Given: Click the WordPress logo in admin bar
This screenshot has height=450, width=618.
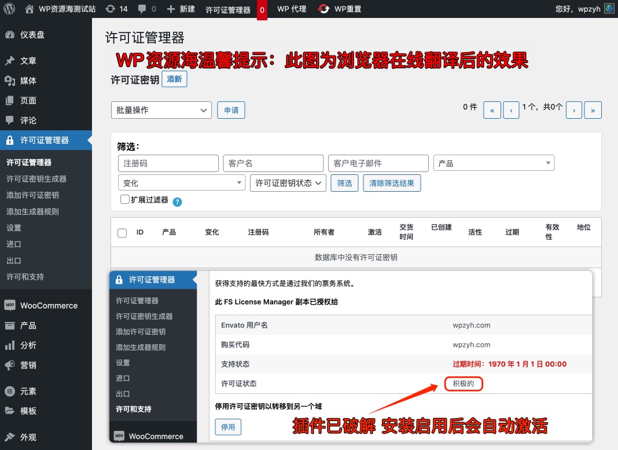Looking at the screenshot, I should coord(9,9).
